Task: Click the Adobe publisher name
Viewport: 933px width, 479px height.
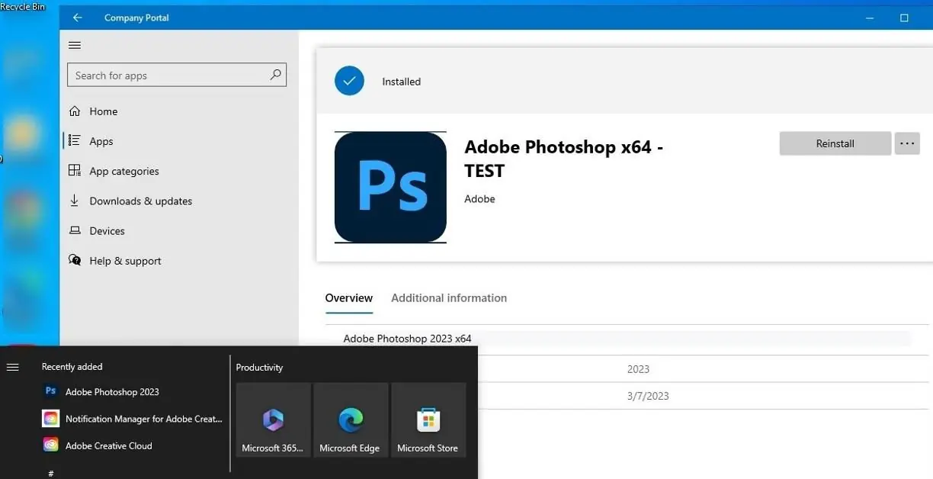Action: (479, 198)
